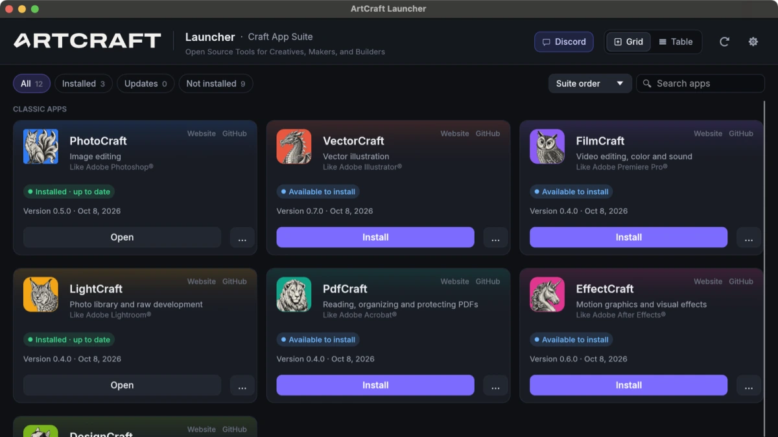Viewport: 778px width, 437px height.
Task: Click EffectCraft 'Available to install' badge
Action: 571,339
